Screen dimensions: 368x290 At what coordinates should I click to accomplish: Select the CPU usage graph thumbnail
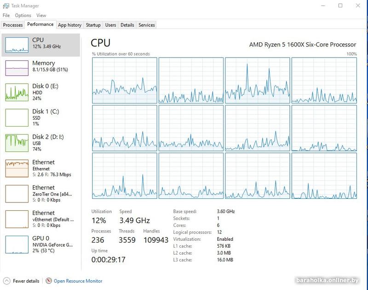[17, 44]
